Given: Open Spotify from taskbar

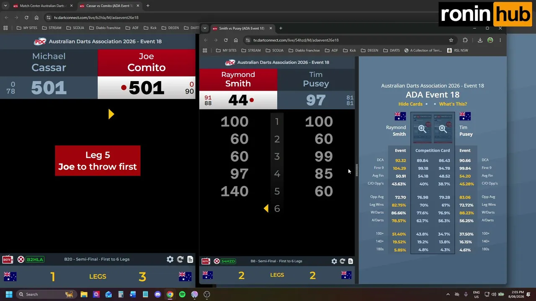Looking at the screenshot, I should 182,294.
